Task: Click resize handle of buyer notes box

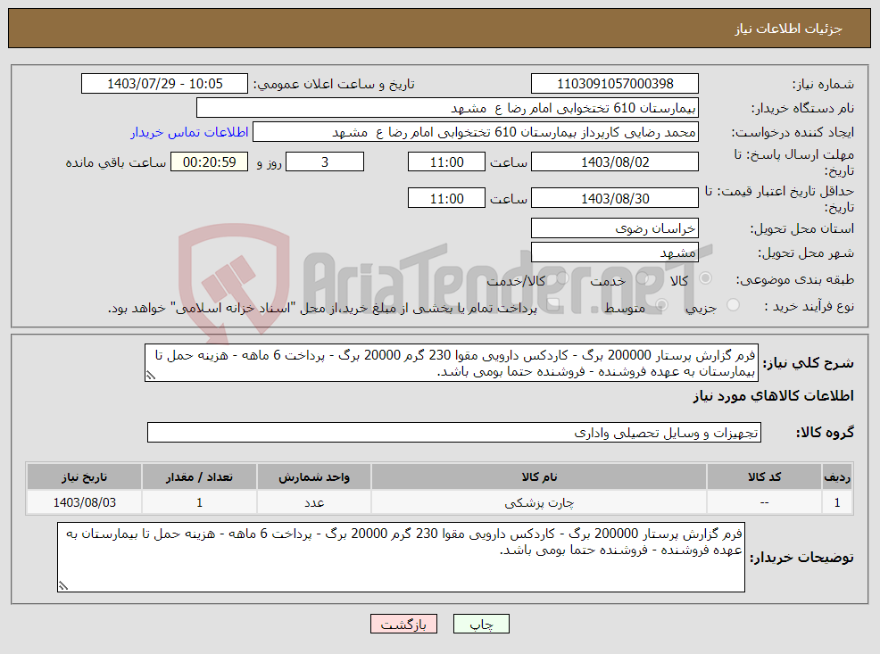Action: pyautogui.click(x=62, y=586)
